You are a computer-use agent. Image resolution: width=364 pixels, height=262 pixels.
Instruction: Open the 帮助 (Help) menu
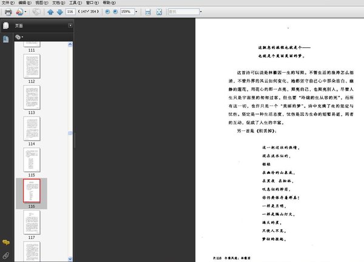[x=109, y=3]
